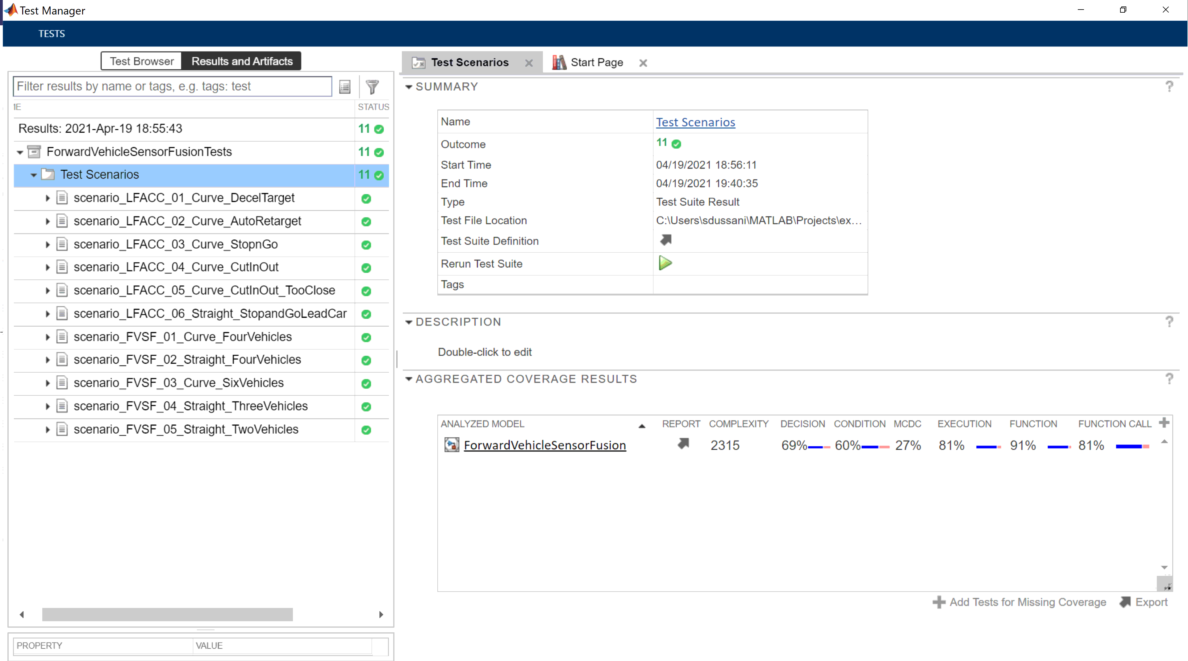
Task: Collapse the Test Scenarios tree folder
Action: pos(34,175)
